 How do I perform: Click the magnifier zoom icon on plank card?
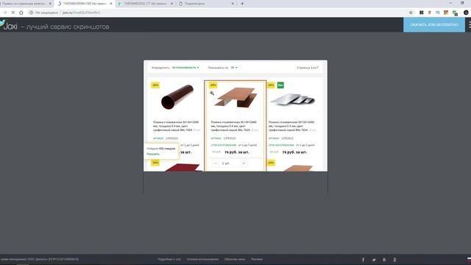tap(212, 93)
